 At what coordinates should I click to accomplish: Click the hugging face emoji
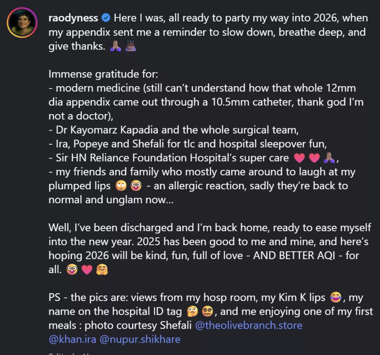(102, 270)
